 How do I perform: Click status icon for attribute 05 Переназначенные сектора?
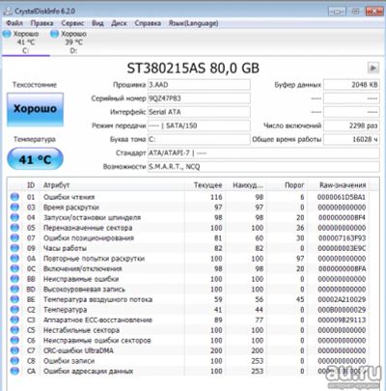coord(14,228)
